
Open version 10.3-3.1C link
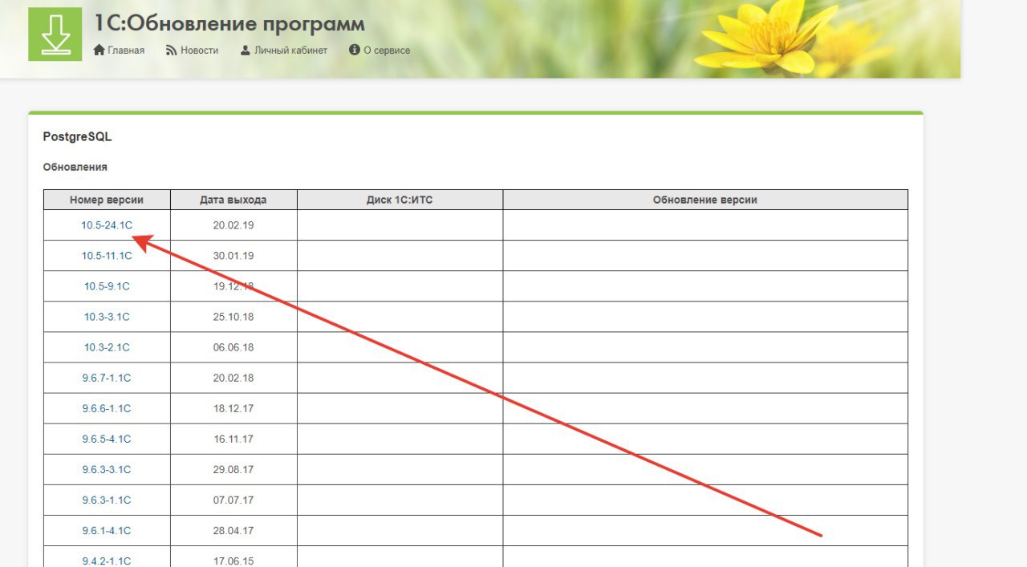107,317
